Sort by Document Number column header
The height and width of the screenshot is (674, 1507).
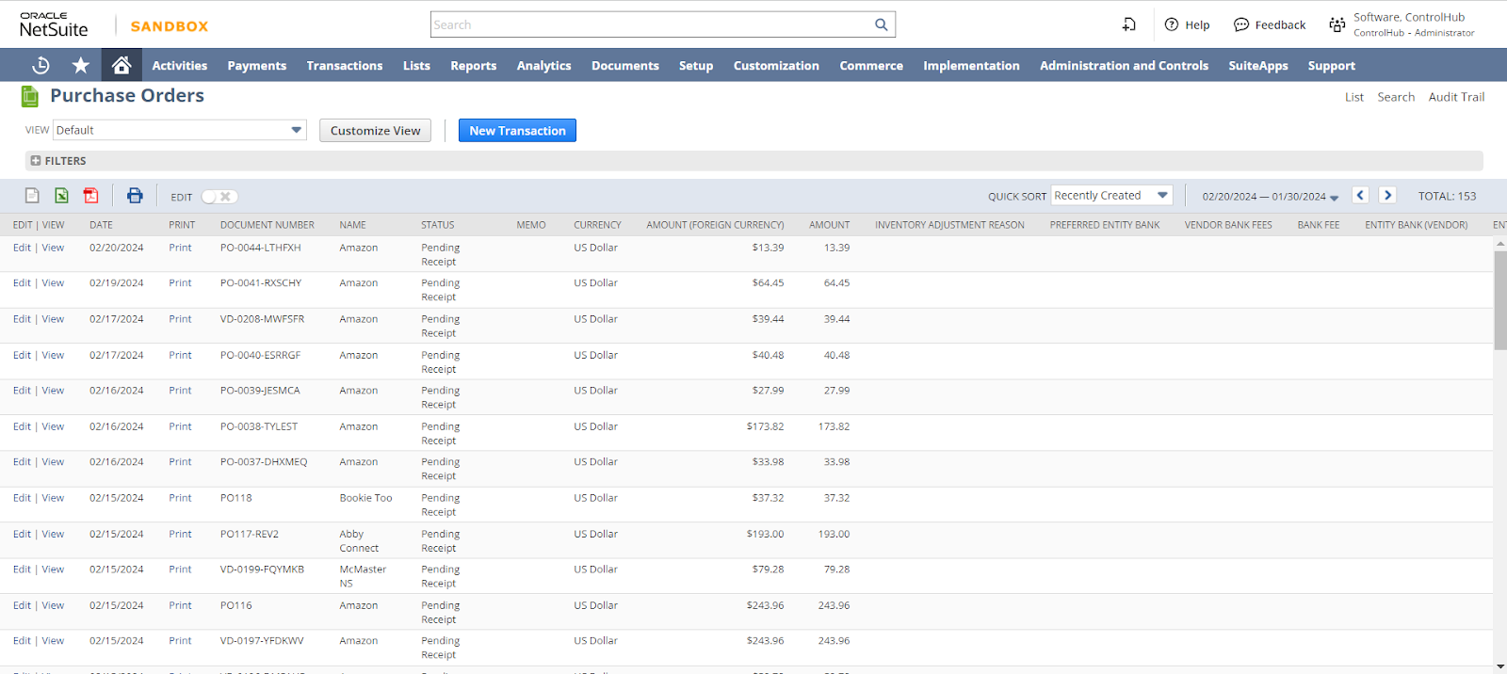[x=267, y=225]
